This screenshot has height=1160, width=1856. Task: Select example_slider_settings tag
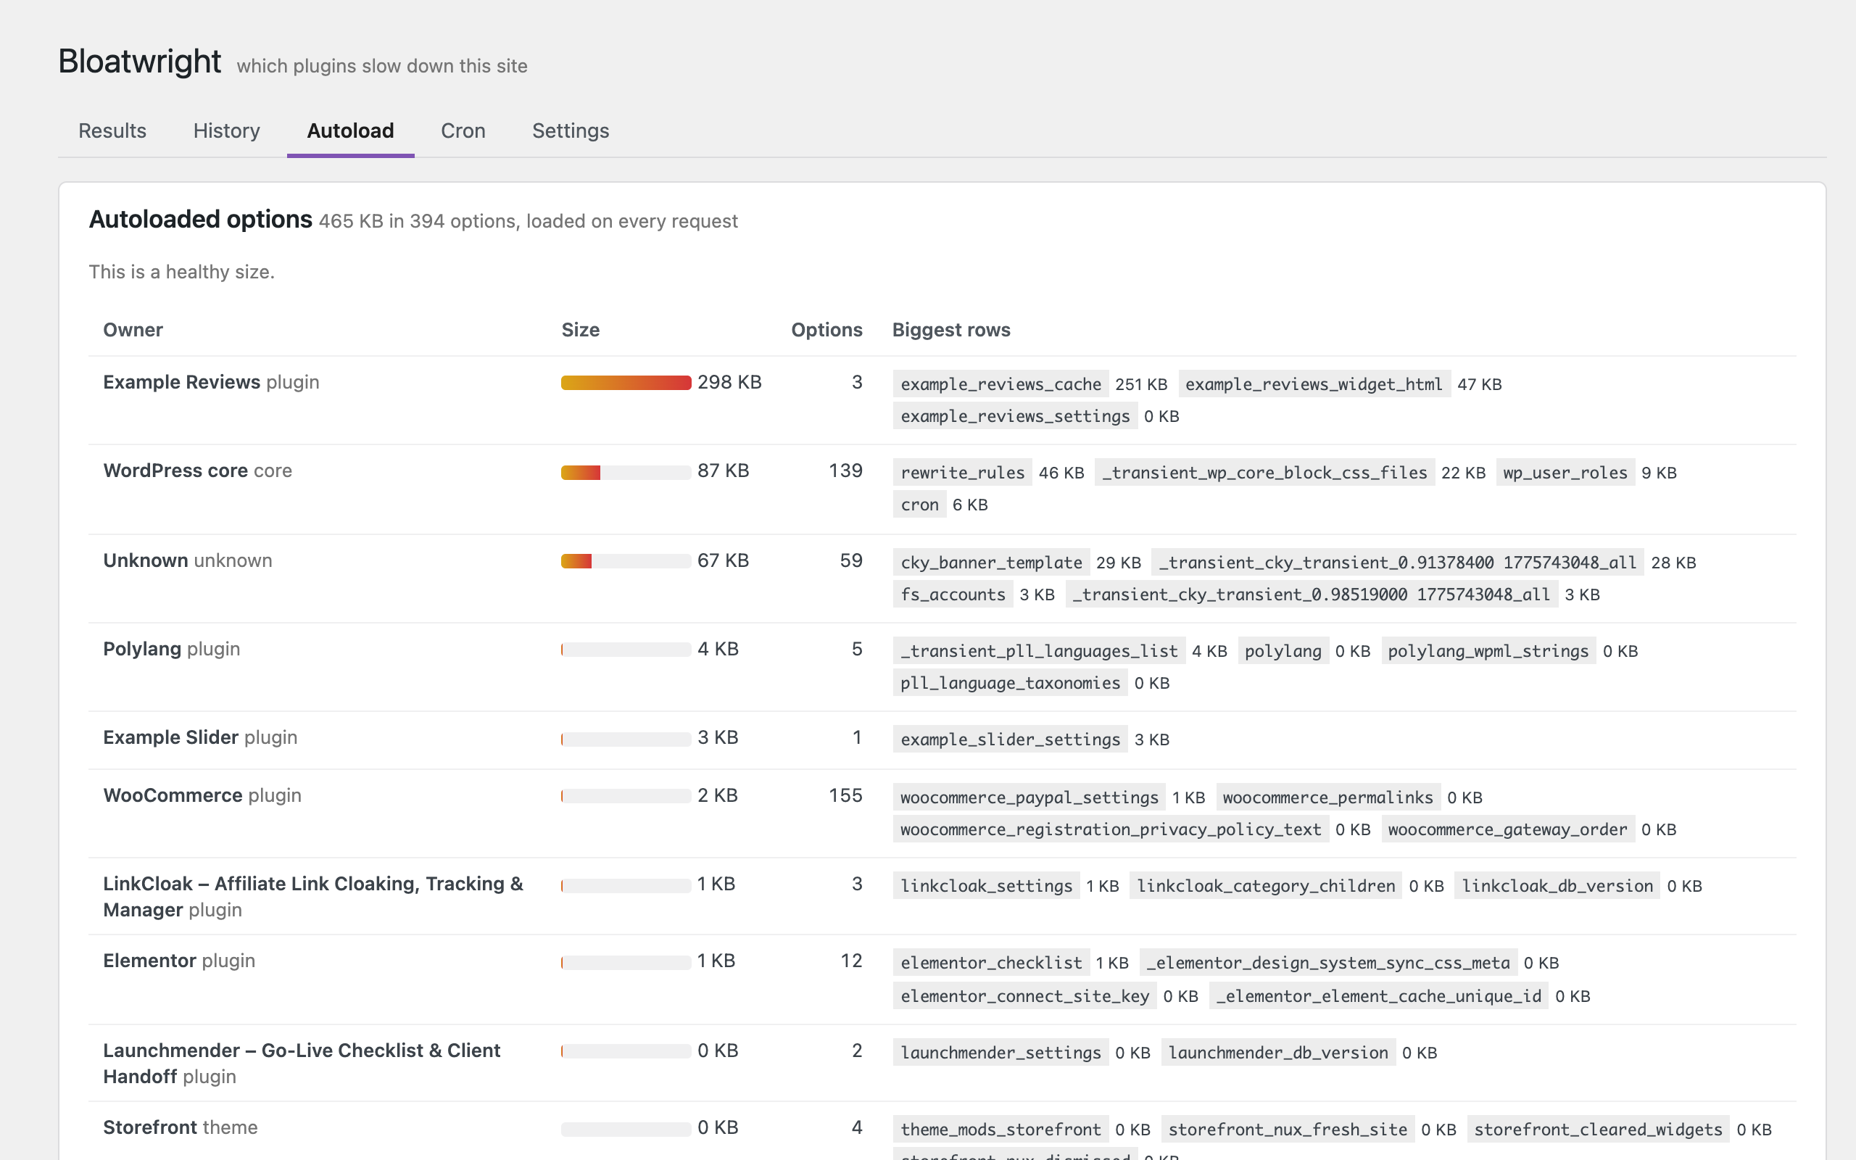pos(1010,739)
